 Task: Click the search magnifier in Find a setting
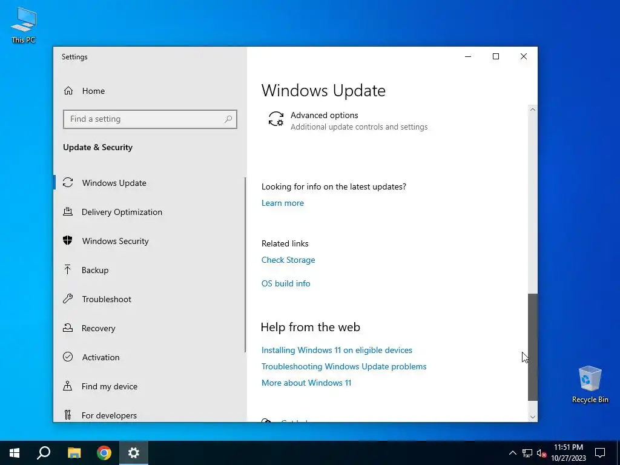228,119
